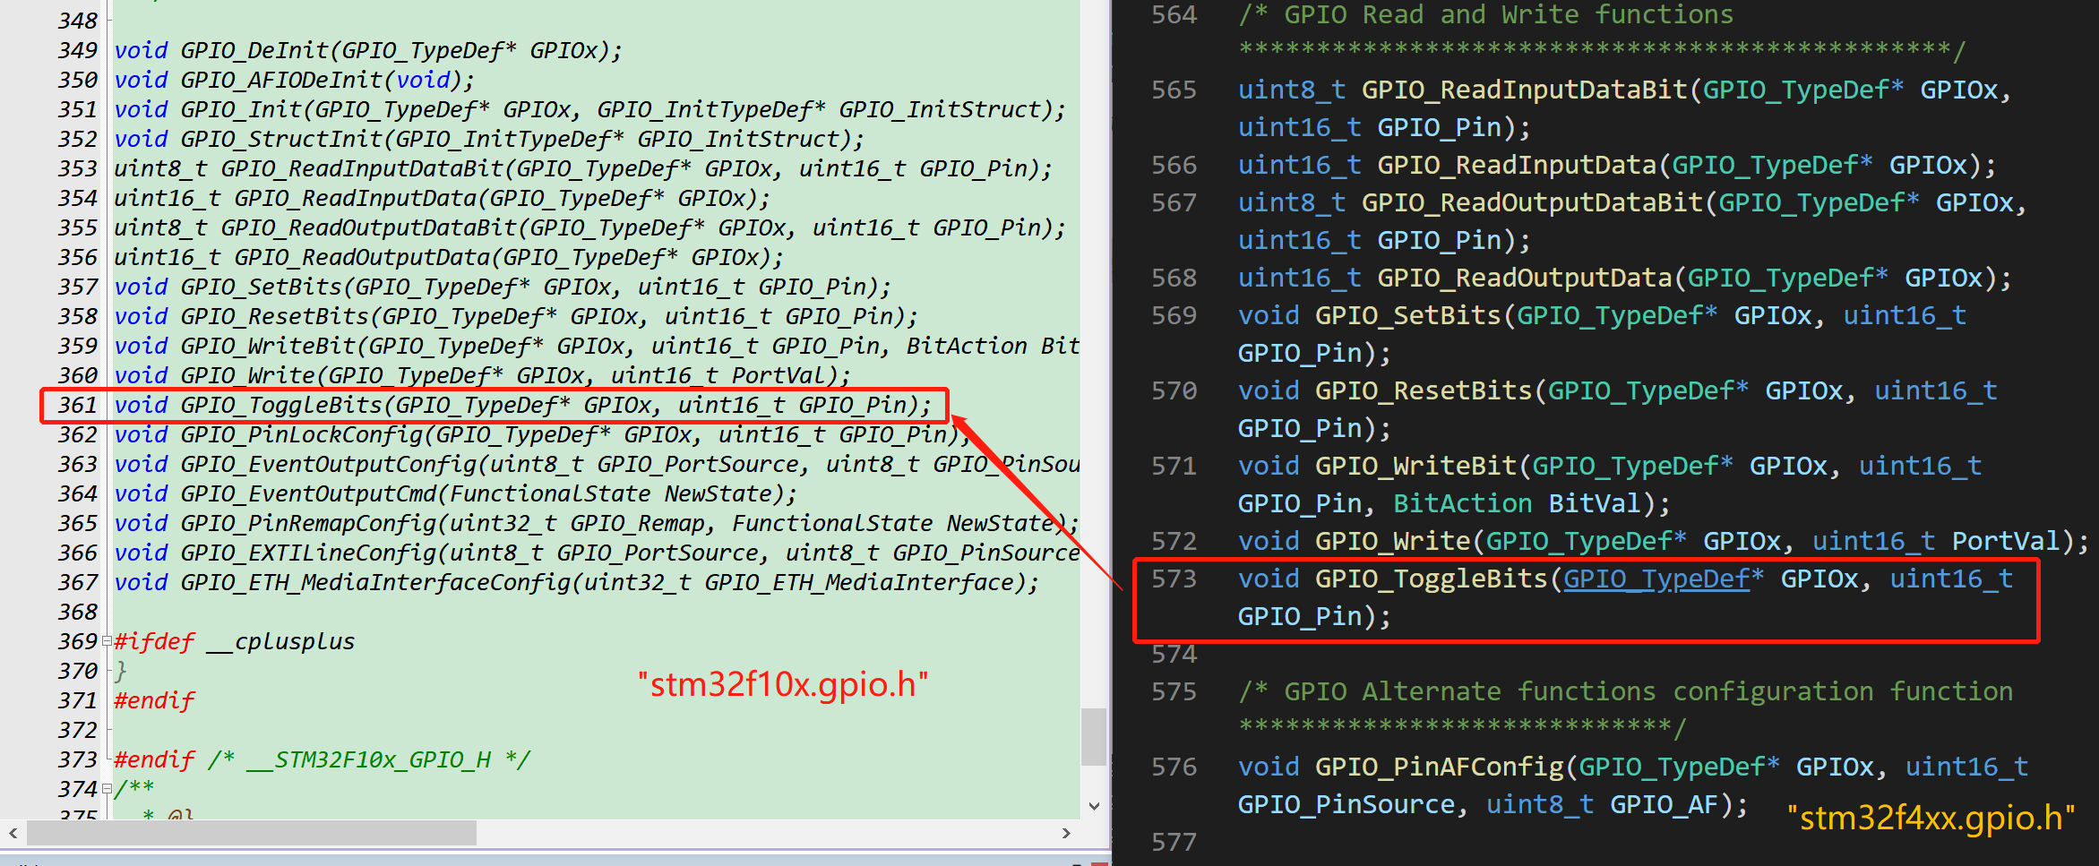Click GPIO_Write on line 360

coord(248,375)
